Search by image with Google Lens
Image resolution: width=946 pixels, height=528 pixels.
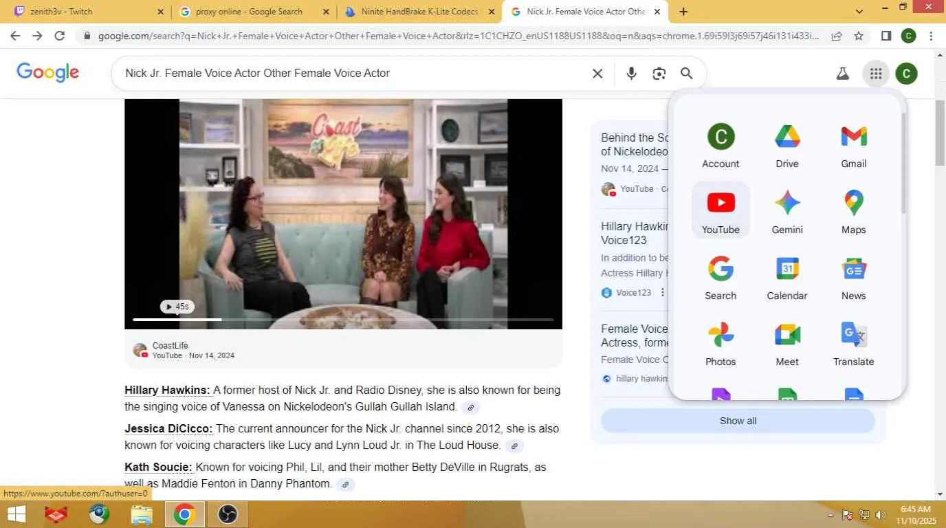pyautogui.click(x=659, y=74)
